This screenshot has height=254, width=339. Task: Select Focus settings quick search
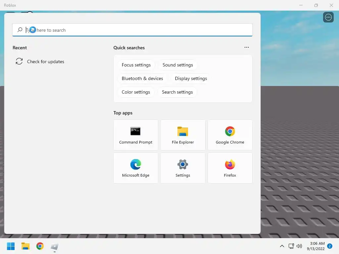pyautogui.click(x=136, y=65)
